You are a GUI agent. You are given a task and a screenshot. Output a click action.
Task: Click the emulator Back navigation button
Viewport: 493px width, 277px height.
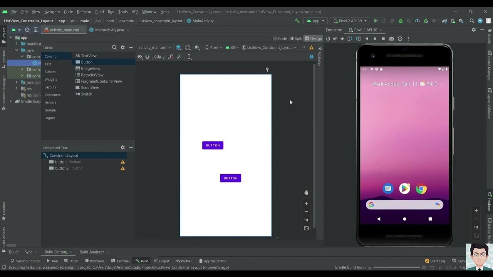point(379,219)
